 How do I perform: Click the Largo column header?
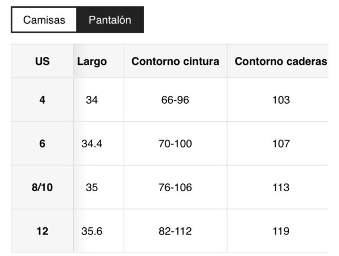[x=92, y=61]
